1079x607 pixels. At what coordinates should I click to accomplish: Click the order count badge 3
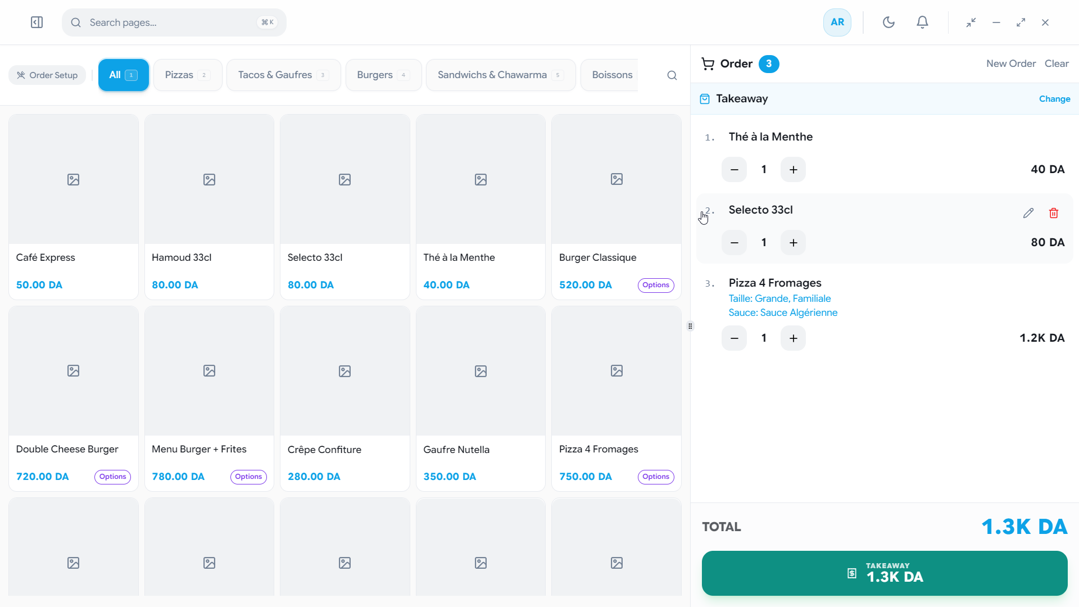[769, 64]
